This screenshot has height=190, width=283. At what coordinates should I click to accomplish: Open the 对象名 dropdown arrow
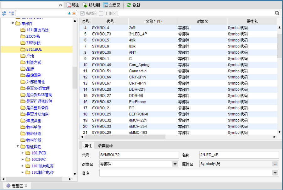[175, 164]
